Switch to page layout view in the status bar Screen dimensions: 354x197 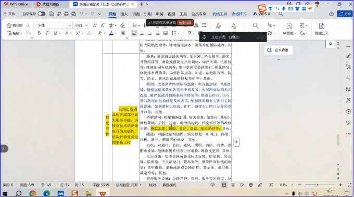[x=224, y=185]
